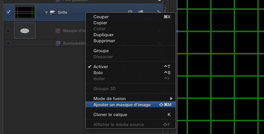The image size is (264, 134).
Task: Click the Grille generator icon
Action: click(x=53, y=13)
